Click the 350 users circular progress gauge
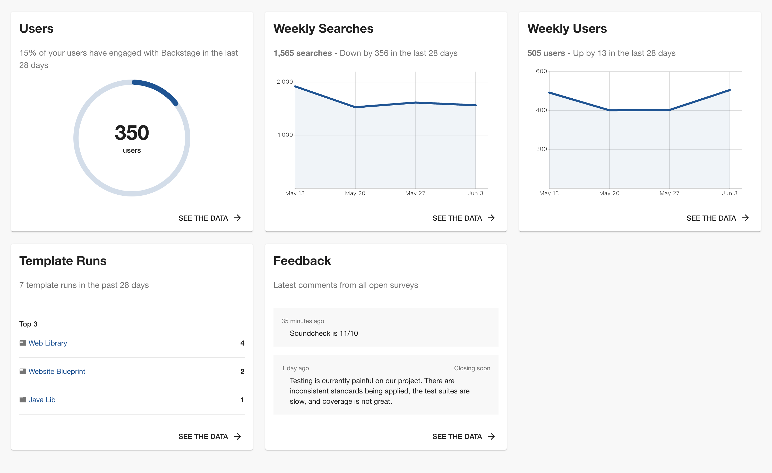772x473 pixels. point(132,138)
